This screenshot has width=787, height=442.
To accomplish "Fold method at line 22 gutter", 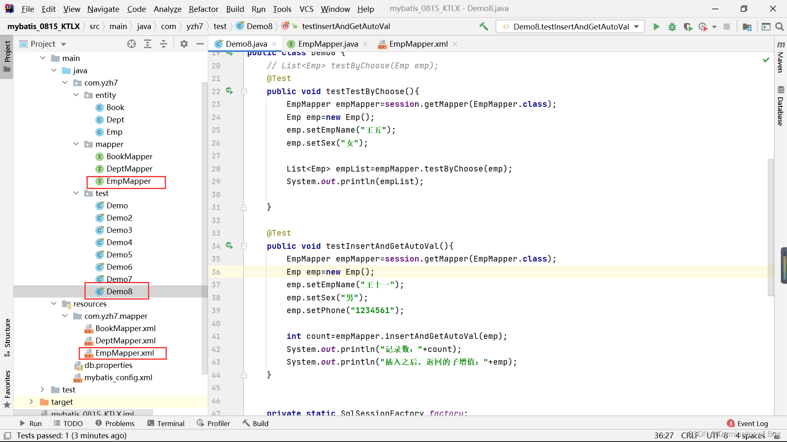I will click(244, 91).
